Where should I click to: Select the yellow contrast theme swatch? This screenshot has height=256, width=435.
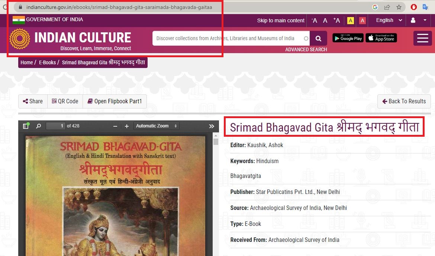350,20
